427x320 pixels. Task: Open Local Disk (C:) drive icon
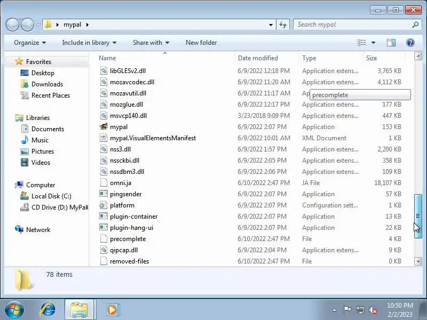(25, 196)
